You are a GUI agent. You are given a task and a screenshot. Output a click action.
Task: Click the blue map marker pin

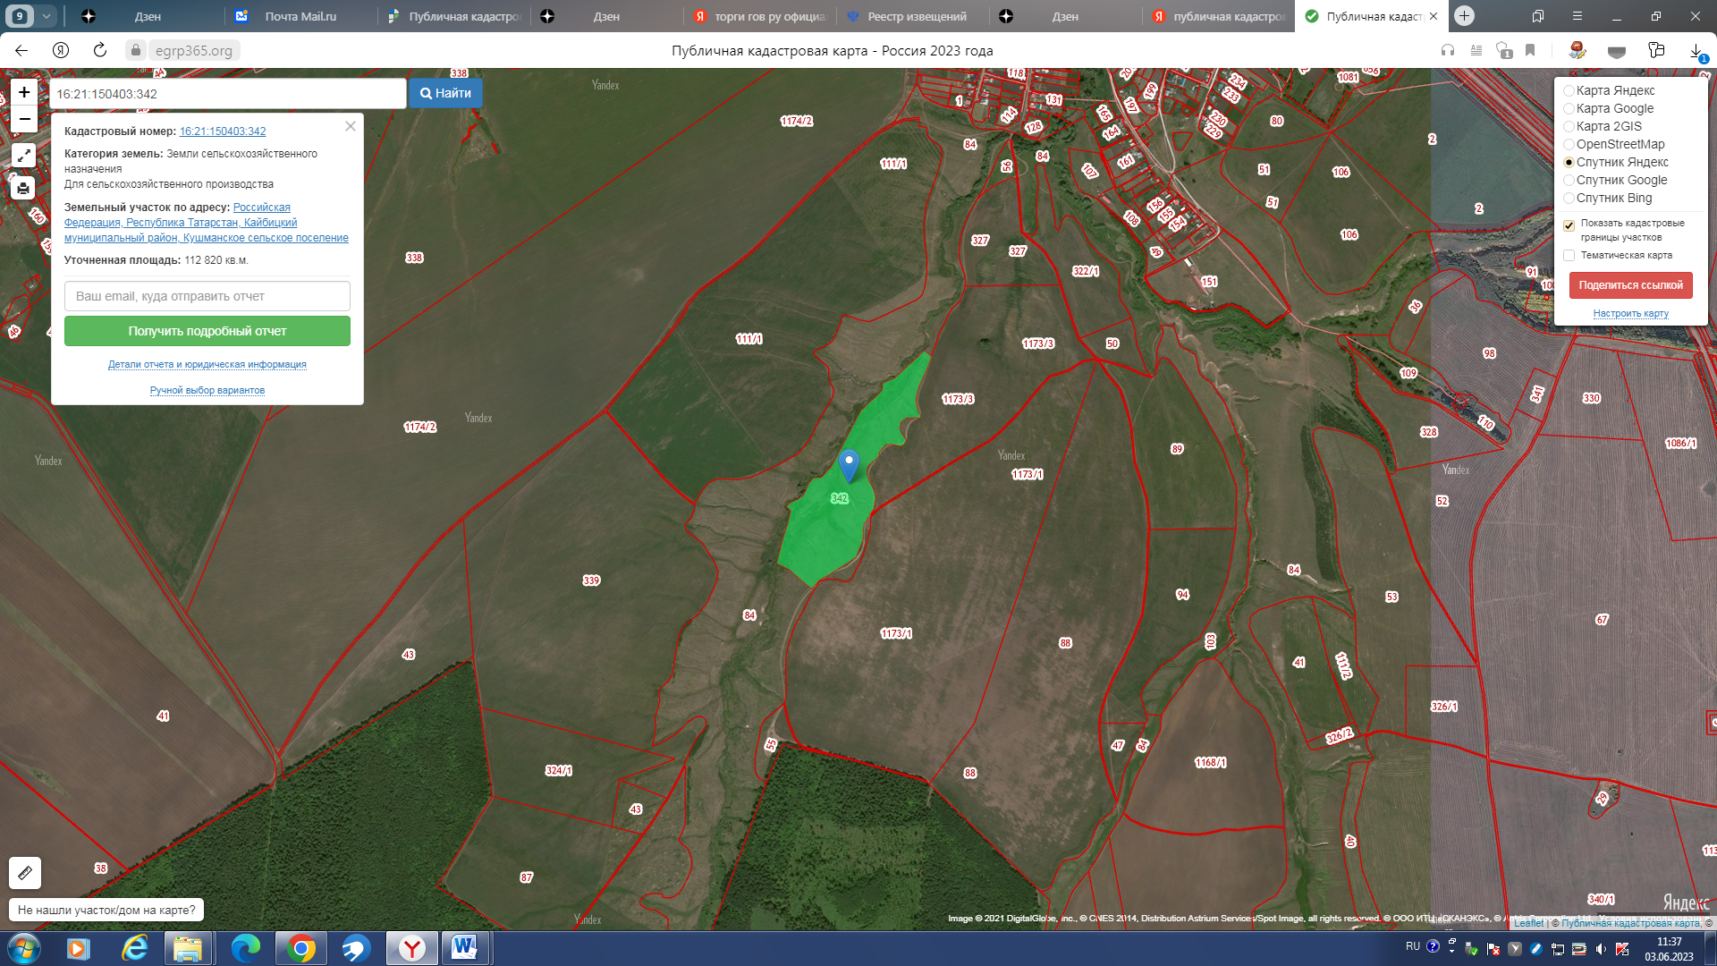849,464
